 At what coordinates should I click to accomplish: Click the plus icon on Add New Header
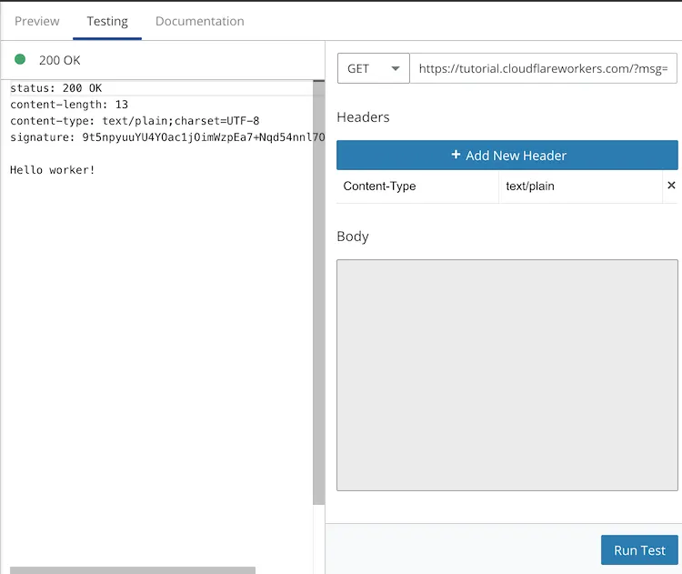click(456, 156)
